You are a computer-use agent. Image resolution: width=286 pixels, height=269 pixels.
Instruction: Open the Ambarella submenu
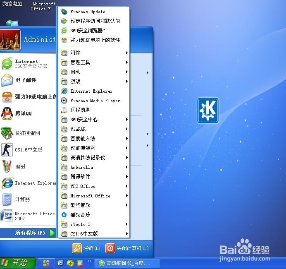click(x=94, y=167)
